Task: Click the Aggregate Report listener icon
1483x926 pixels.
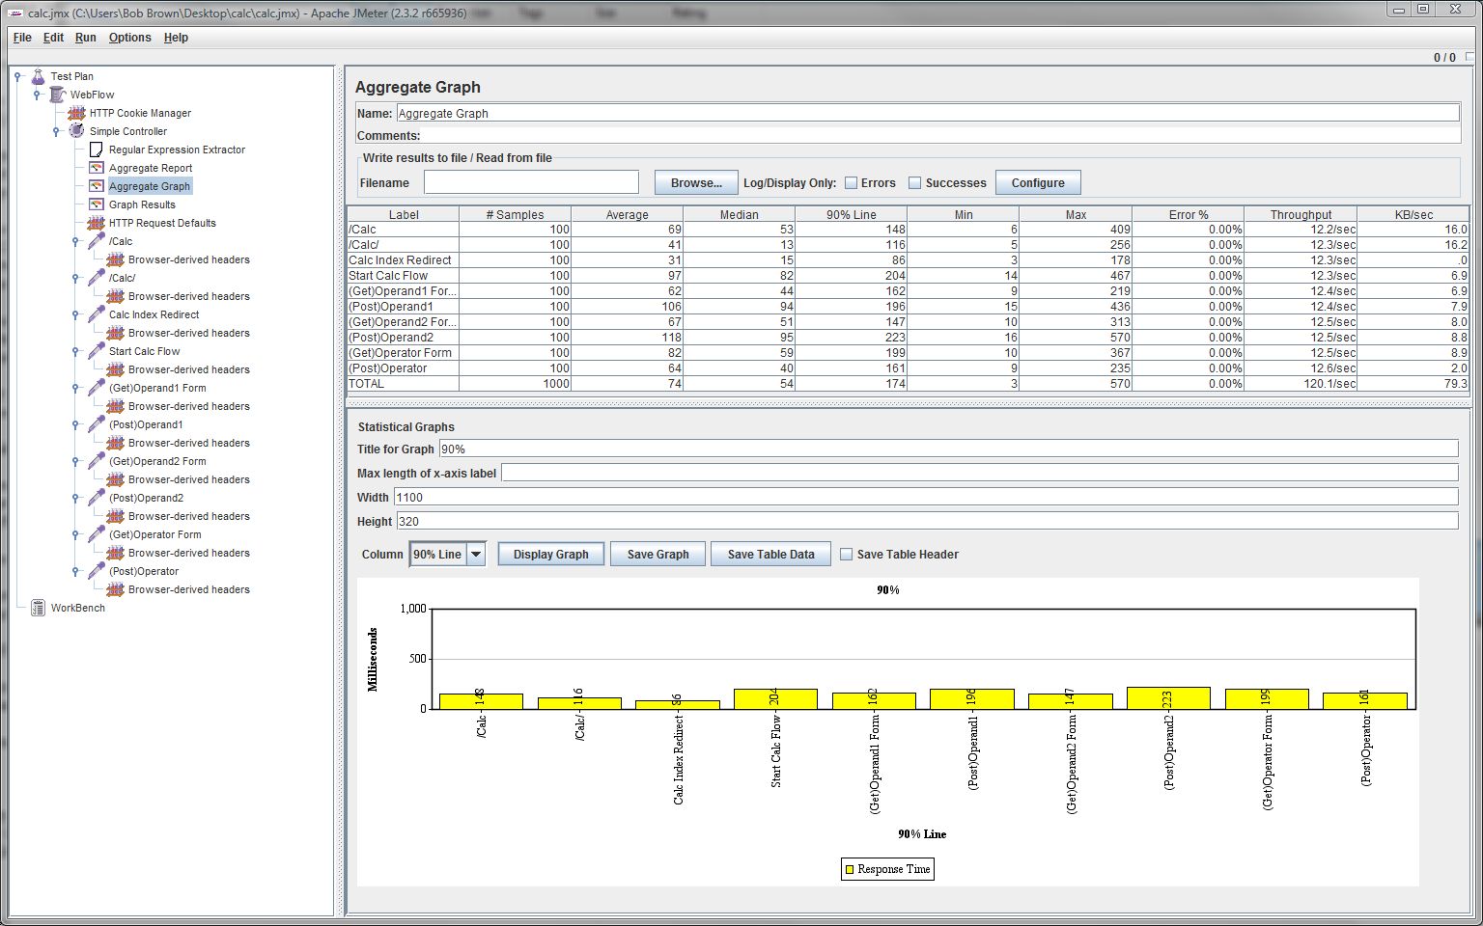Action: click(x=97, y=168)
